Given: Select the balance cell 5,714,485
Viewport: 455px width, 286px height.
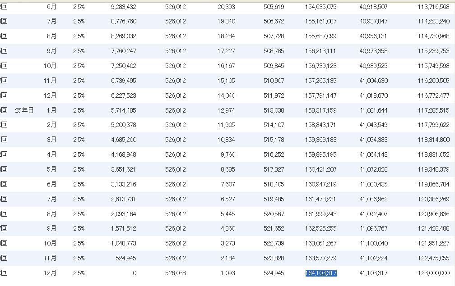Looking at the screenshot, I should click(124, 110).
